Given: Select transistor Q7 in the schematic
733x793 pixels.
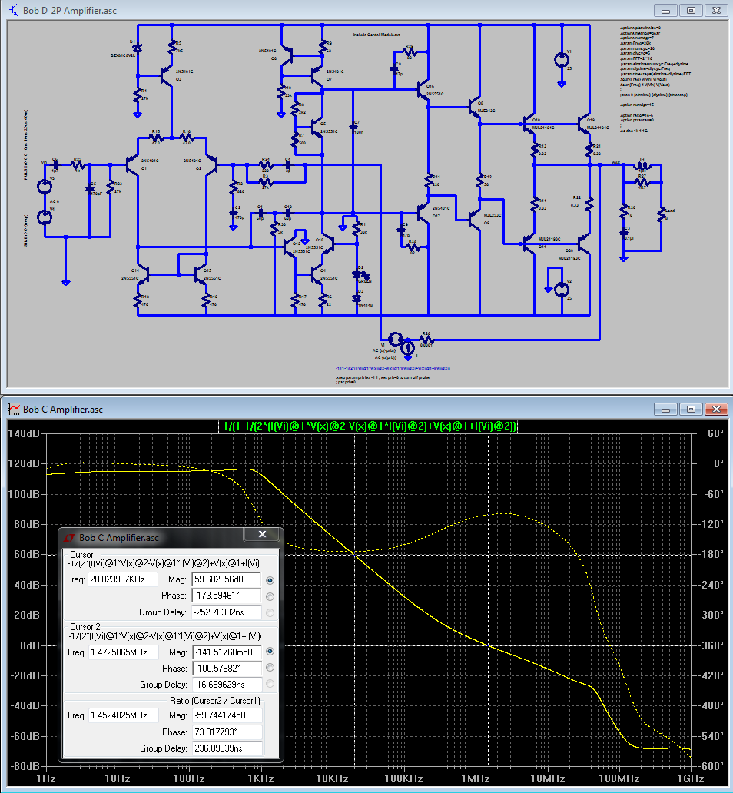Looking at the screenshot, I should pos(317,76).
